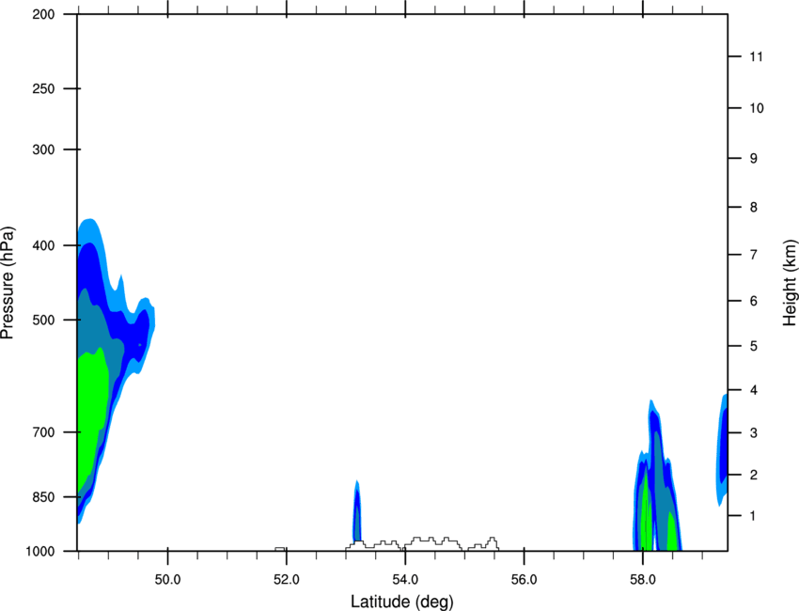799x611 pixels.
Task: Click the small terrain box near latitude 52
Action: click(x=280, y=549)
